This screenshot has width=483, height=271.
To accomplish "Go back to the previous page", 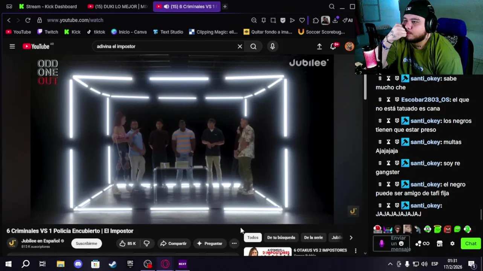I will click(x=9, y=20).
